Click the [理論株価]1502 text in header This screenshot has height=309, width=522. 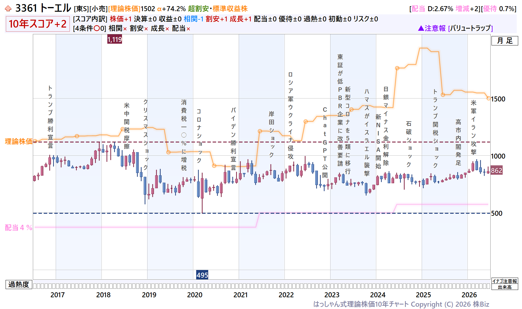pos(132,9)
